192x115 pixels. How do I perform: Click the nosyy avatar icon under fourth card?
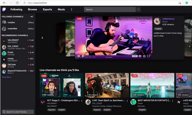click(179, 102)
